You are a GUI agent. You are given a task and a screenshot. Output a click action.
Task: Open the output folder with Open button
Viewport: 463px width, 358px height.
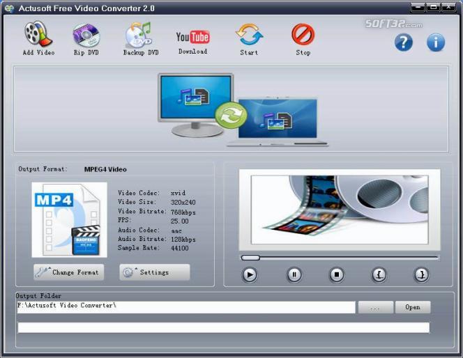coord(413,307)
